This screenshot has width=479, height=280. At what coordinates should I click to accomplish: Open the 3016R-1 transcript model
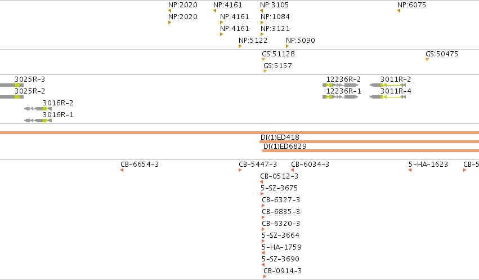(x=38, y=121)
